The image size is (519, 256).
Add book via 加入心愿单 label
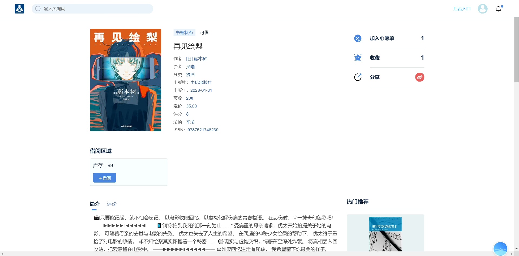point(382,38)
